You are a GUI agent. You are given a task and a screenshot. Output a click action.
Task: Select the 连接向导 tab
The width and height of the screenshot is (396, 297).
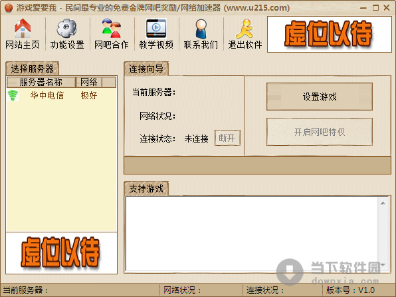[x=146, y=69]
